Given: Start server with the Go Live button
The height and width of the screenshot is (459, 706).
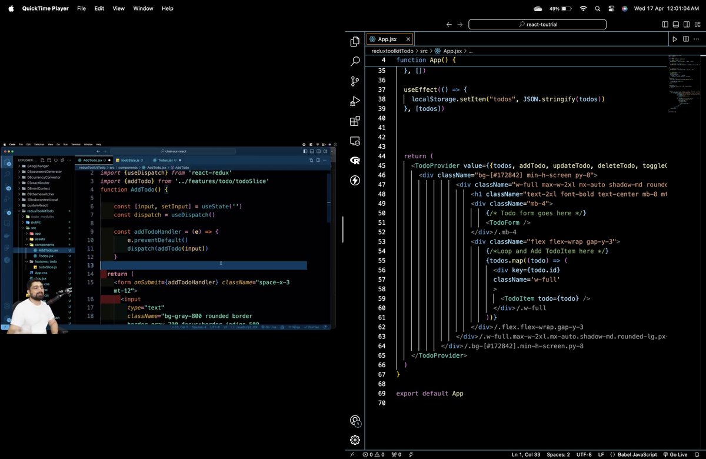Looking at the screenshot, I should pos(675,454).
